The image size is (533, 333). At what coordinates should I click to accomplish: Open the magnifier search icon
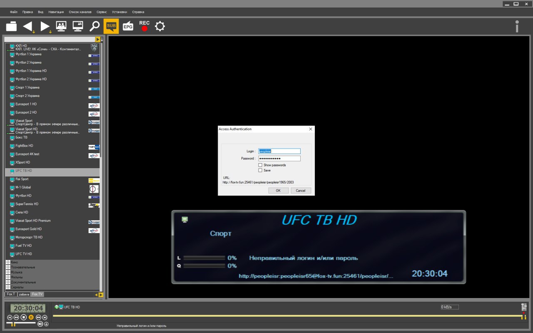click(95, 26)
